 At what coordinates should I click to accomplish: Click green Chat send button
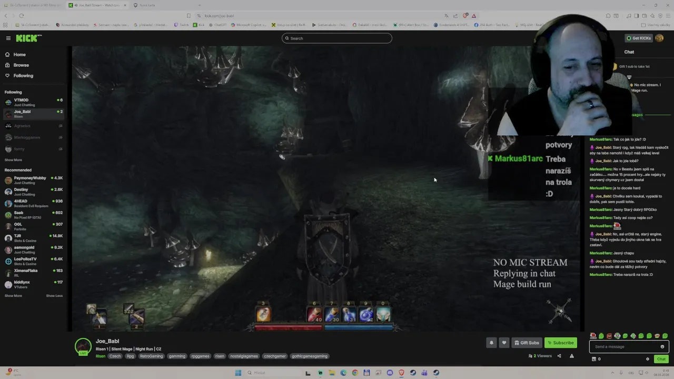[x=661, y=359]
